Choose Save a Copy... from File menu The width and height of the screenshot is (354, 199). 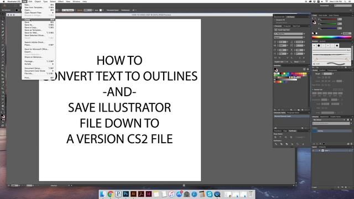pyautogui.click(x=39, y=28)
